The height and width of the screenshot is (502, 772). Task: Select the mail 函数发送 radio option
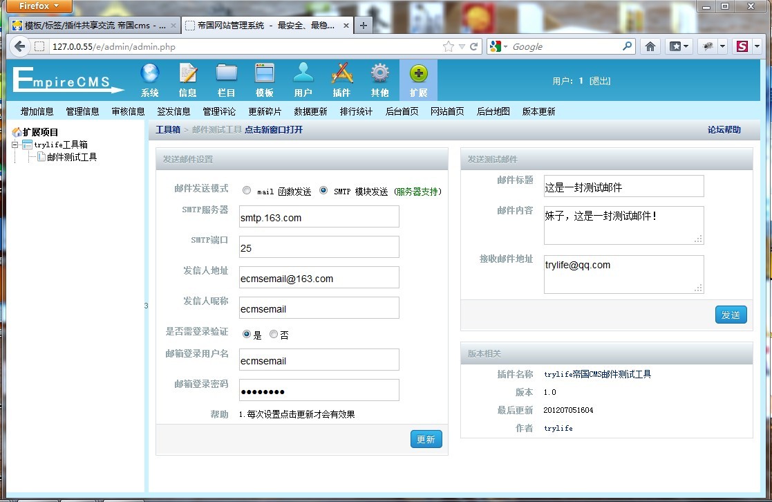(x=247, y=191)
